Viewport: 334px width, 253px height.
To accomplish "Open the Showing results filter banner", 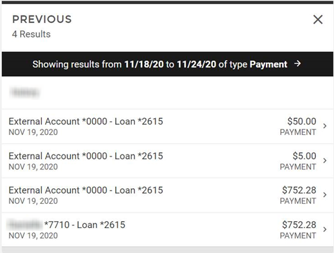I will tap(168, 64).
